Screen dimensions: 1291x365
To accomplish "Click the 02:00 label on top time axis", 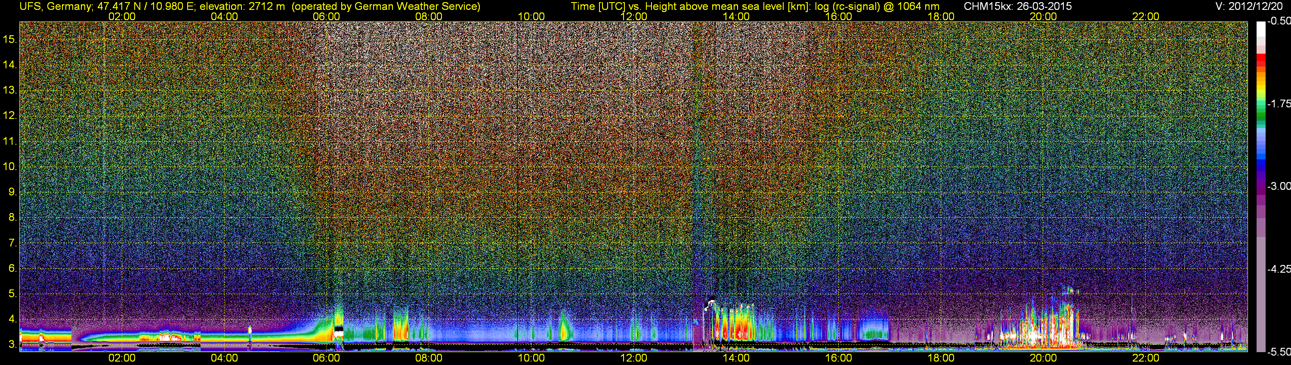I will tap(122, 16).
